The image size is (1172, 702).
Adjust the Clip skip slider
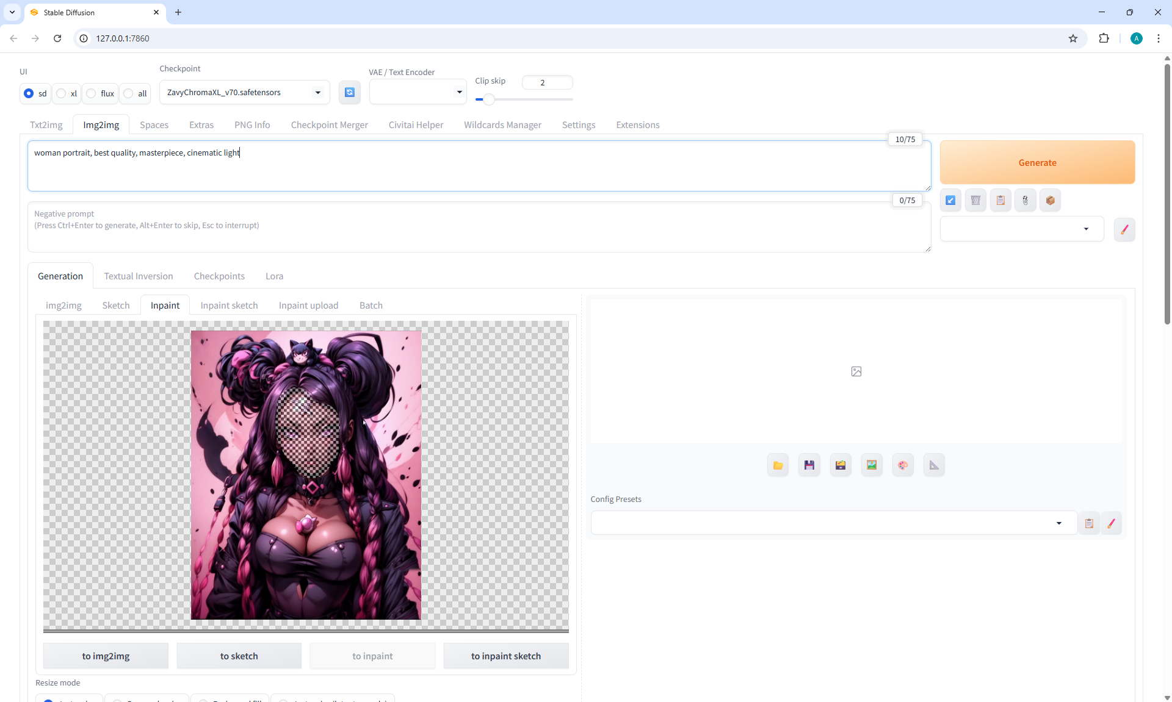488,99
